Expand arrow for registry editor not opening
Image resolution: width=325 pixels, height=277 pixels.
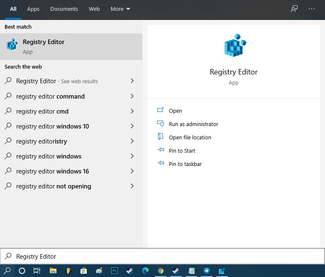coord(132,186)
